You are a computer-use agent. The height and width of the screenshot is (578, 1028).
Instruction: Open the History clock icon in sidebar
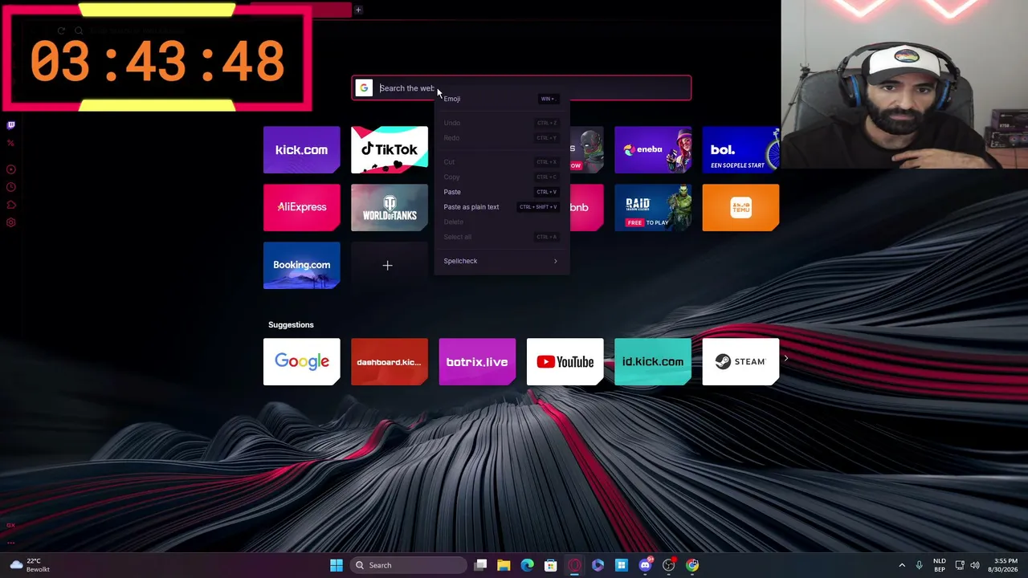(11, 187)
